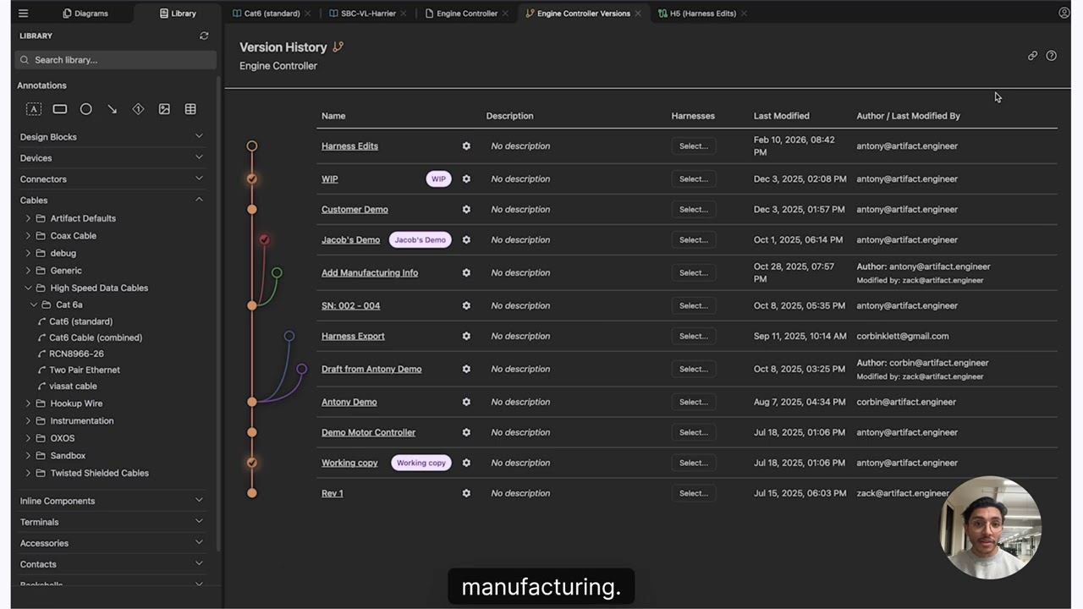Open the Harness Edits version link

coord(349,146)
